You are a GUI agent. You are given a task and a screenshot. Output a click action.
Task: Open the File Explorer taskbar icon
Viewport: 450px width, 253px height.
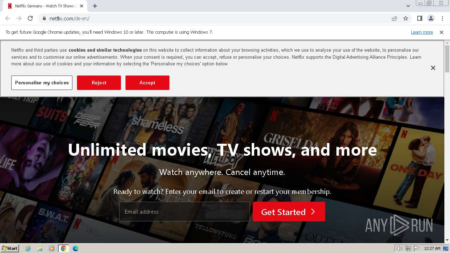click(x=40, y=248)
